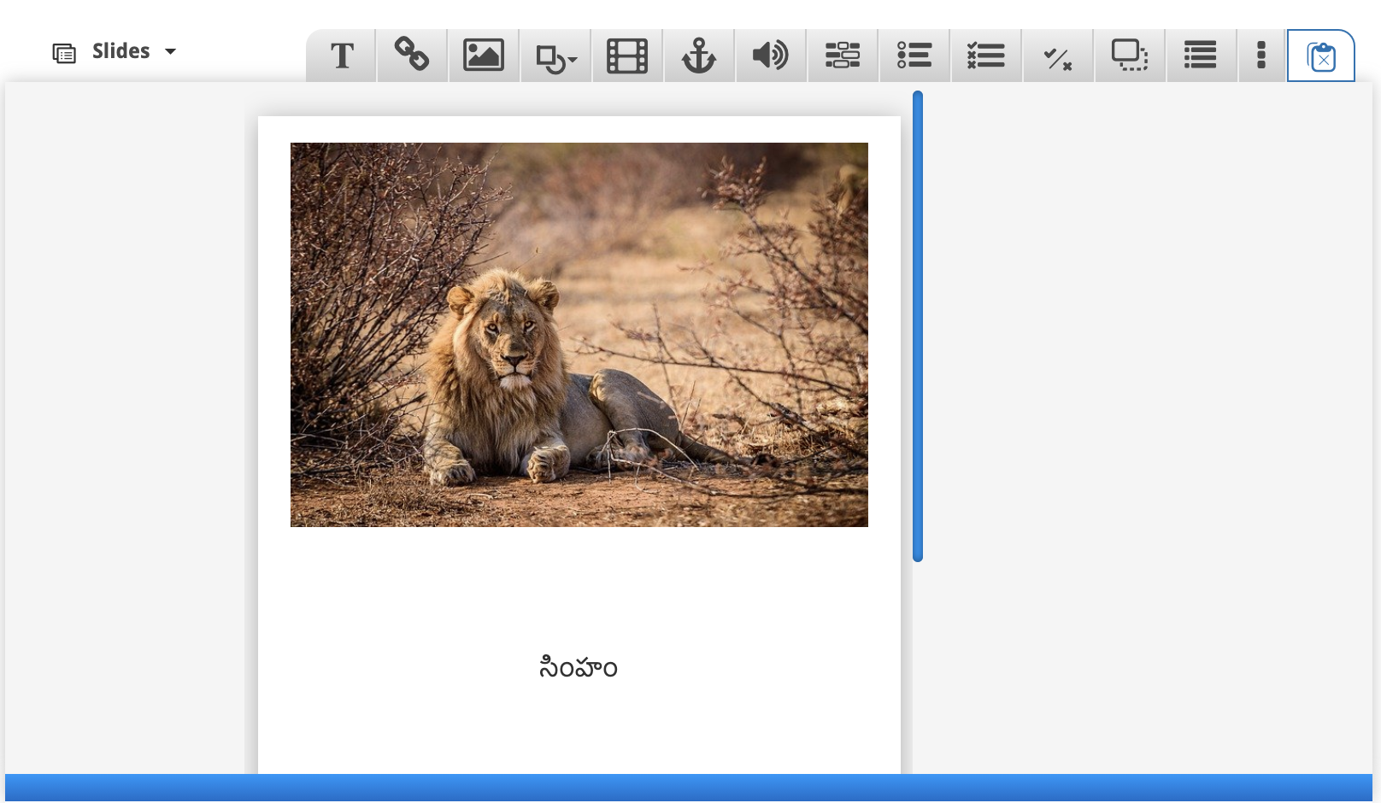
Task: Select the lion image on the slide
Action: pos(579,335)
